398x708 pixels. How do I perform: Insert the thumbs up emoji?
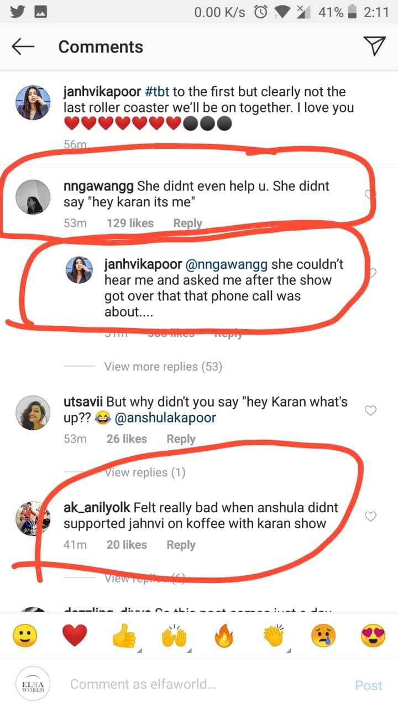pos(124,637)
